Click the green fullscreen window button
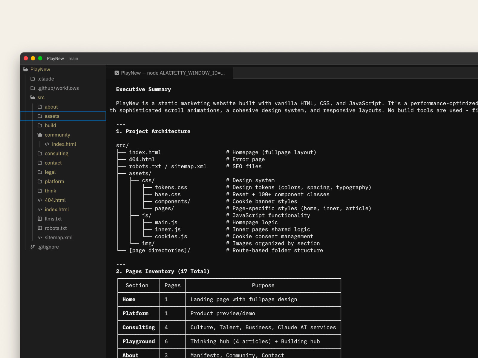Viewport: 478px width, 358px height. [x=40, y=58]
